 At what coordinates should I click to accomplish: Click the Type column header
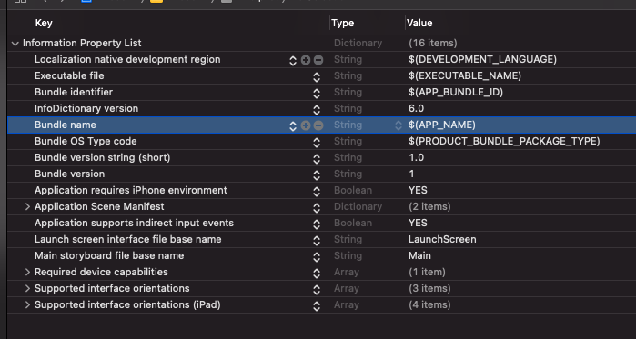click(x=343, y=23)
